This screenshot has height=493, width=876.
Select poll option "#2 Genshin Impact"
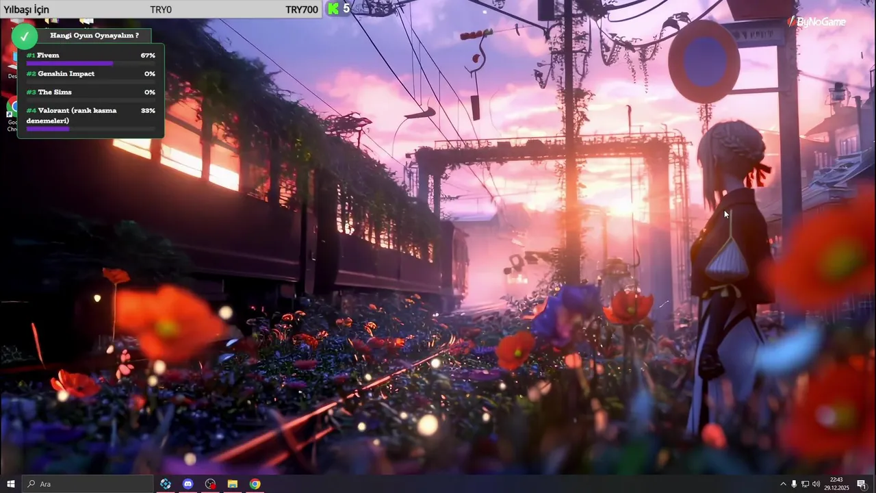(x=60, y=74)
